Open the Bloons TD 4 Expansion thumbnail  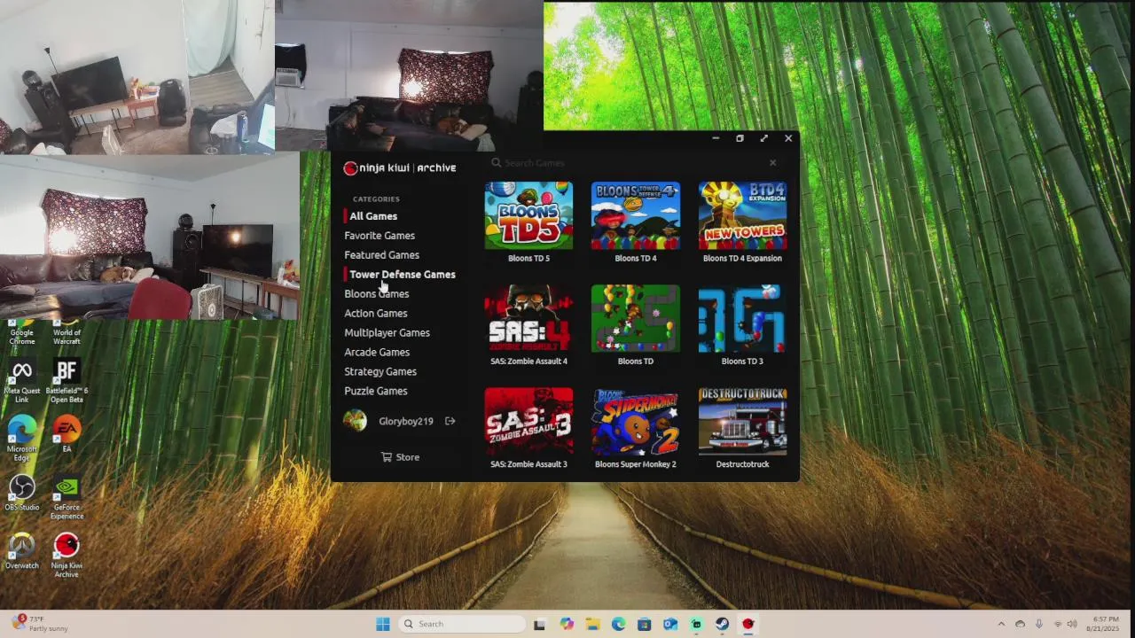[x=742, y=215]
